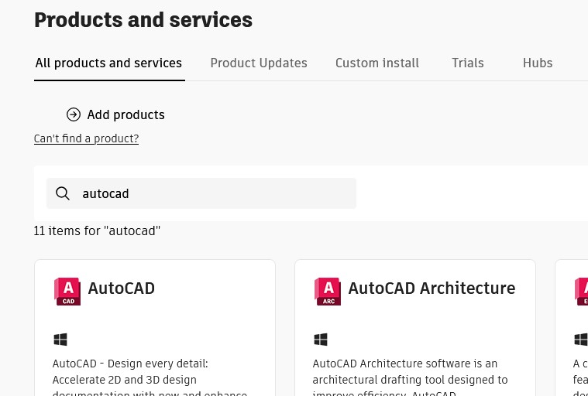Select the All products and services tab
588x396 pixels.
(x=108, y=63)
